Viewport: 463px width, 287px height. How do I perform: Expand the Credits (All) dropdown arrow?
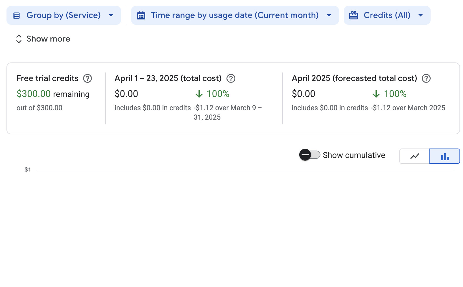coord(421,15)
